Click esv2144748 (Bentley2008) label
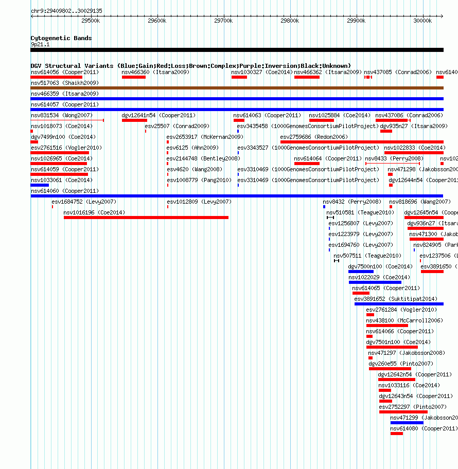 pyautogui.click(x=203, y=158)
